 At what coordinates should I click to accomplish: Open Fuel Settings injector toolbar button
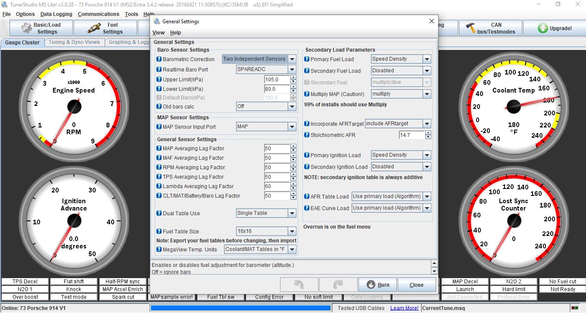pyautogui.click(x=106, y=28)
